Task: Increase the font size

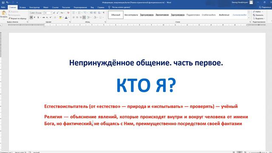Action: pyautogui.click(x=54, y=13)
